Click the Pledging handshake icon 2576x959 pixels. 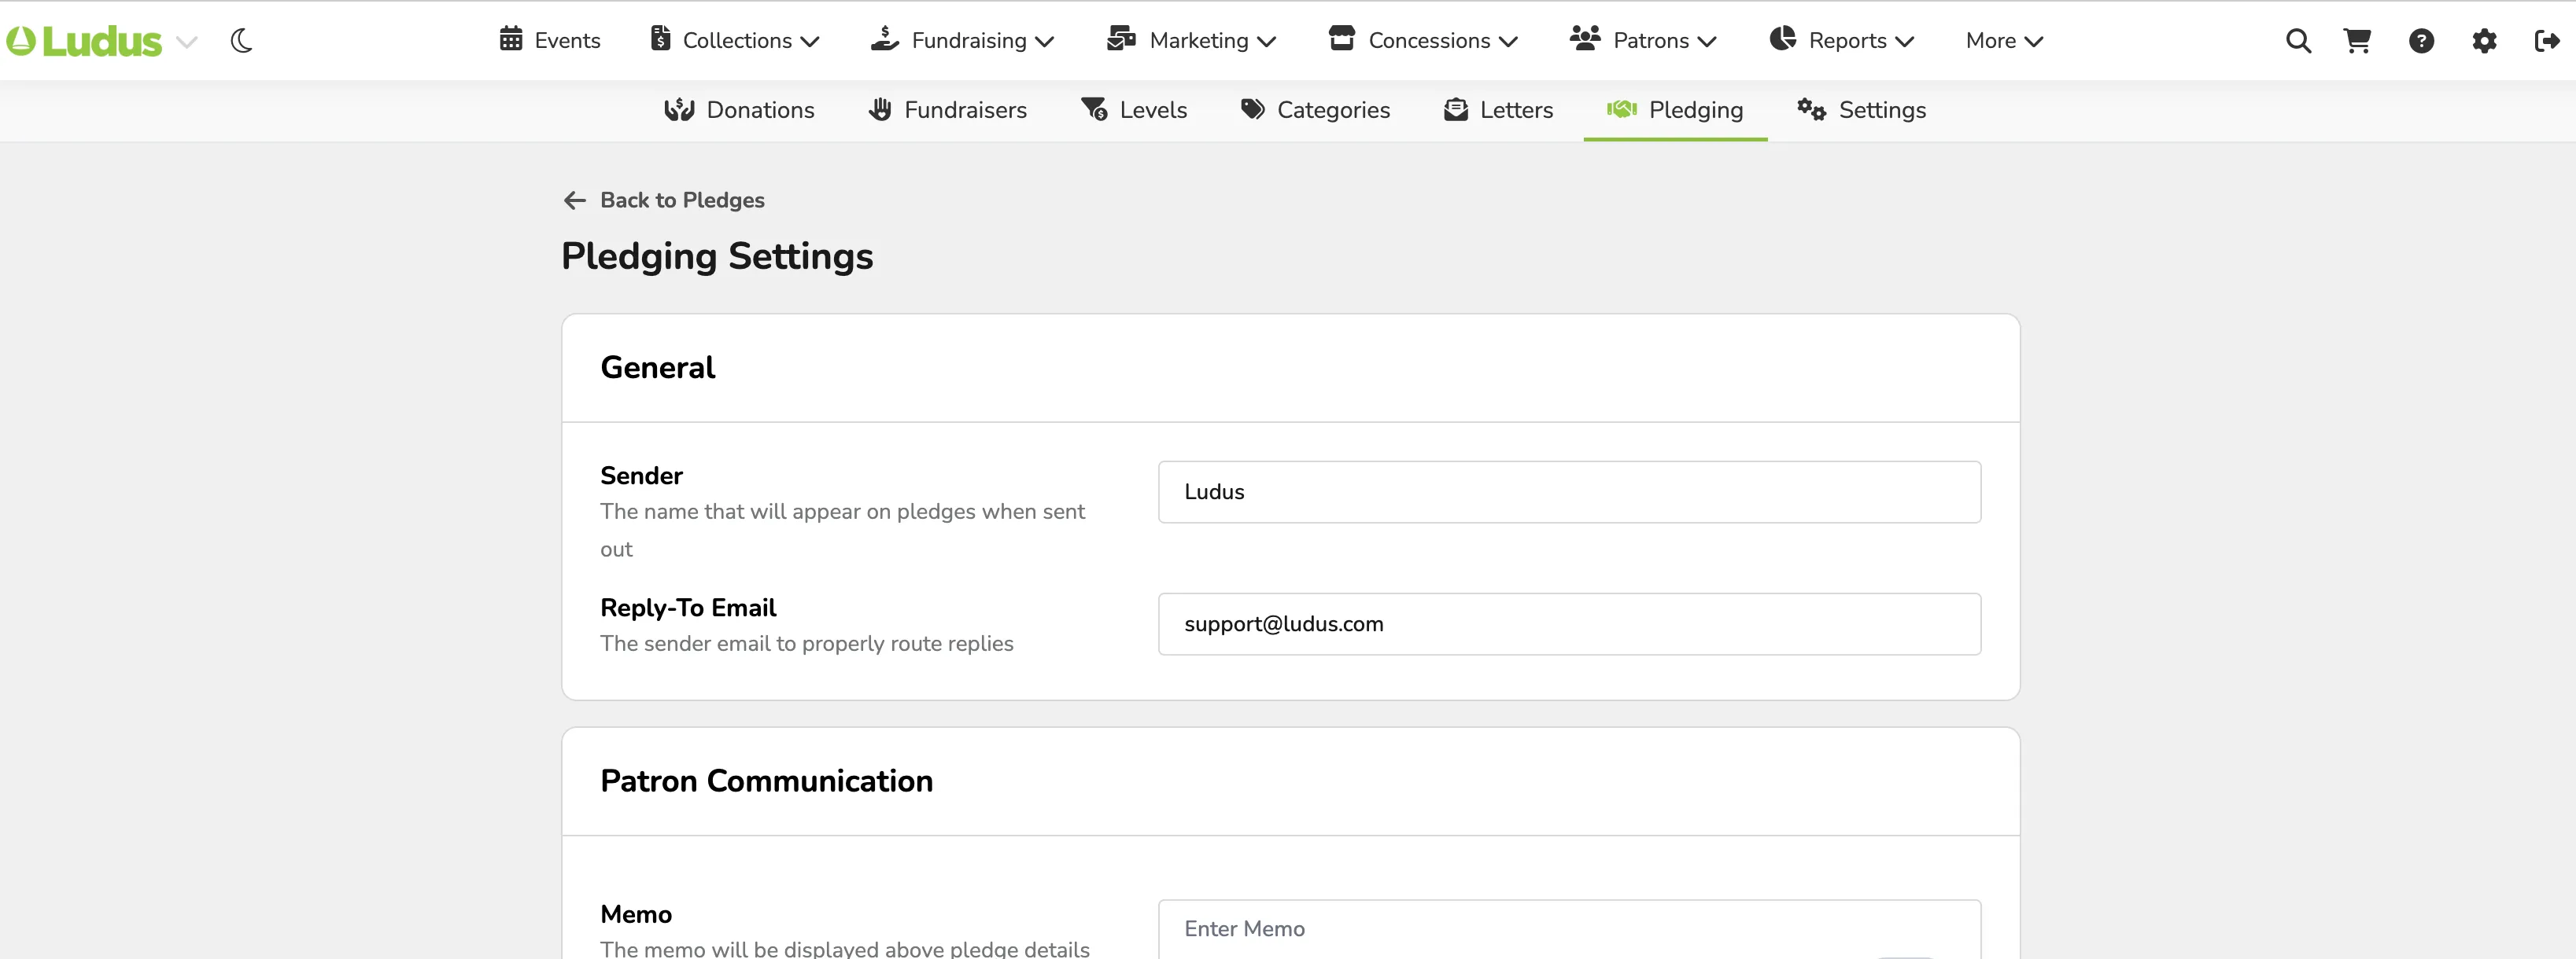point(1621,110)
